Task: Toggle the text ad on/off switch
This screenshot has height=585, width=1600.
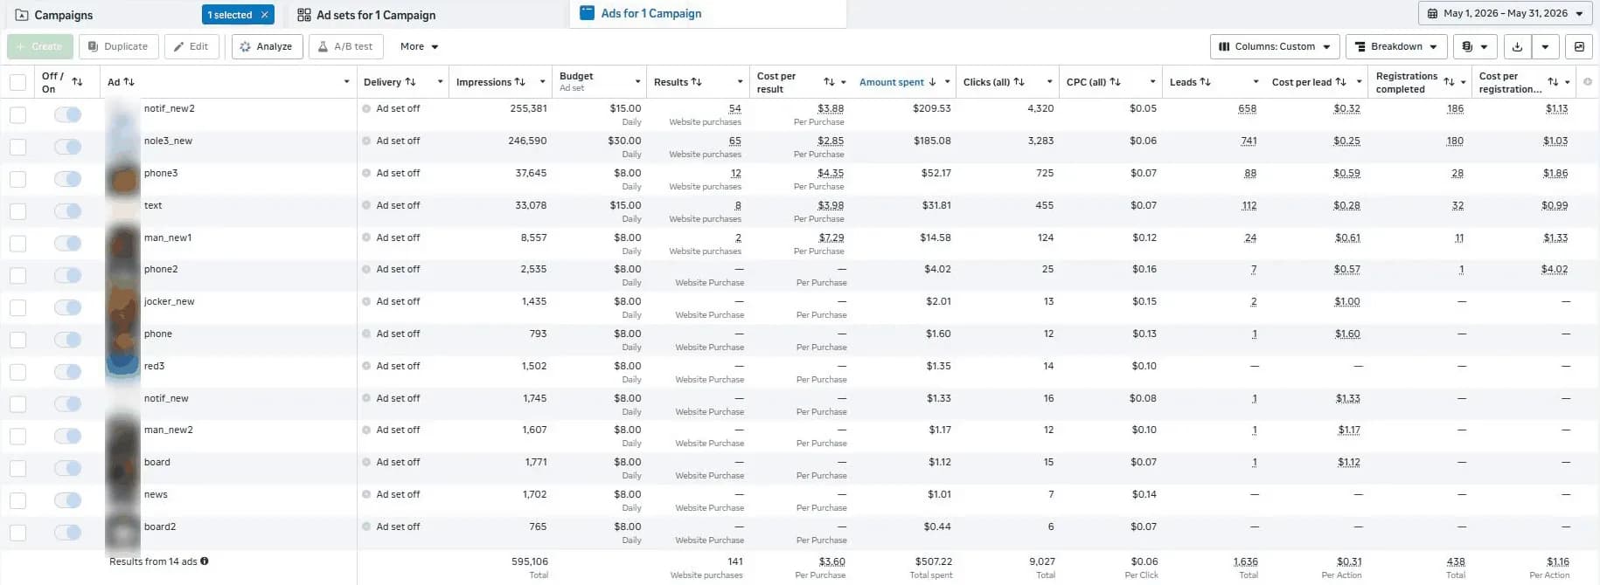Action: pos(67,211)
